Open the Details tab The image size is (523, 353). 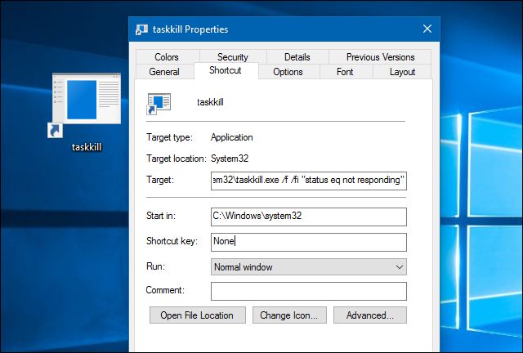click(x=297, y=57)
